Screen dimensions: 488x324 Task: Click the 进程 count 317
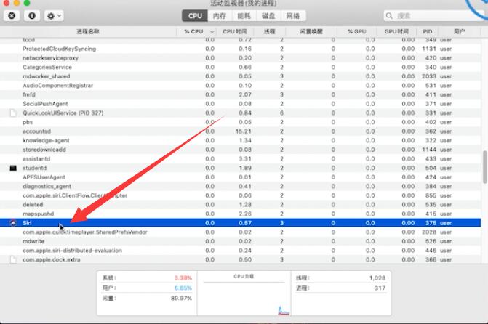(380, 288)
